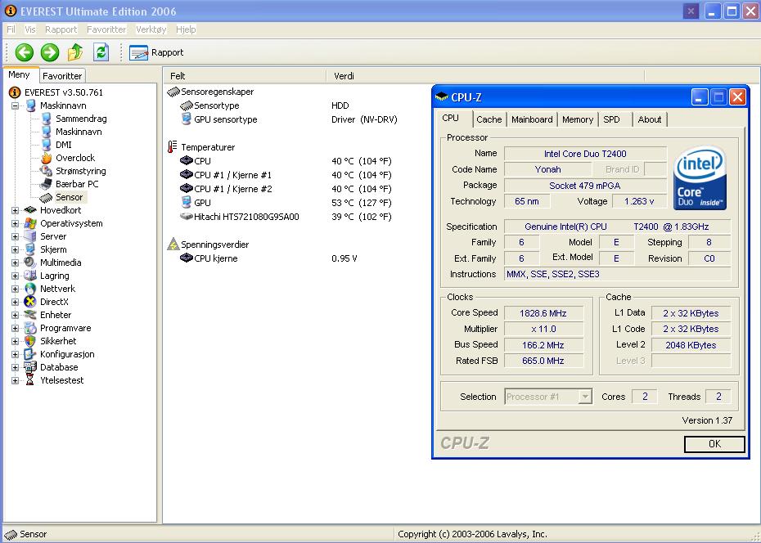Expand the DirectX node
This screenshot has height=543, width=761.
[x=15, y=302]
